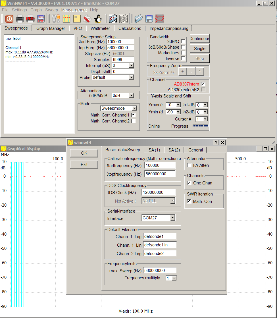
Task: Click the K1 channel calibration icon
Action: coord(113,19)
